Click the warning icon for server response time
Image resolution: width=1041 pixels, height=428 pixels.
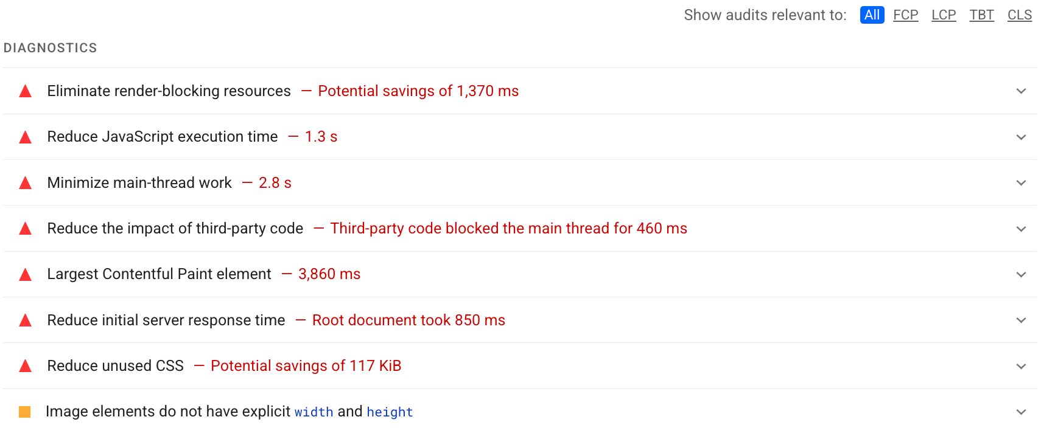[25, 320]
